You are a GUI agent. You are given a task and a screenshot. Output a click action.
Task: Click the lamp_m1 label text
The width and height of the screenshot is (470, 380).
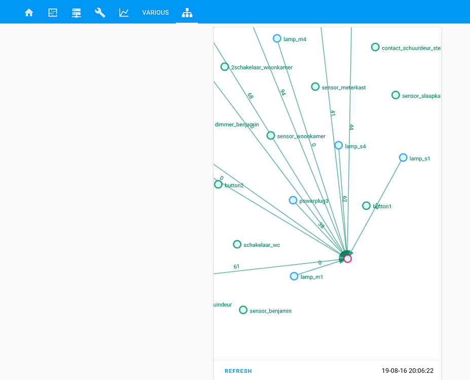(x=312, y=277)
